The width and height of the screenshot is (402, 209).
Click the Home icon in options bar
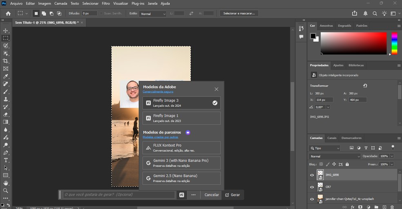click(8, 13)
